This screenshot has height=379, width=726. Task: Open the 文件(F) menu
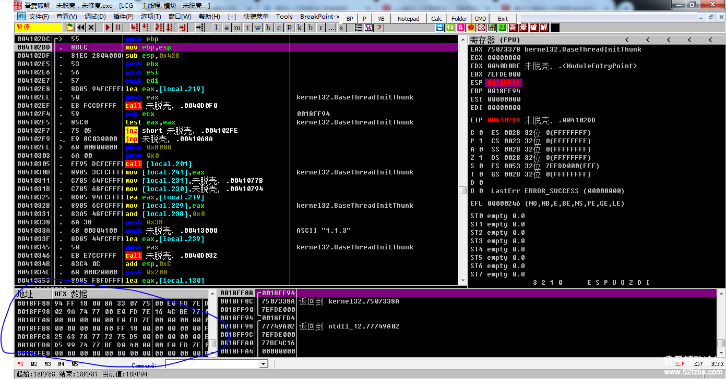click(x=39, y=17)
